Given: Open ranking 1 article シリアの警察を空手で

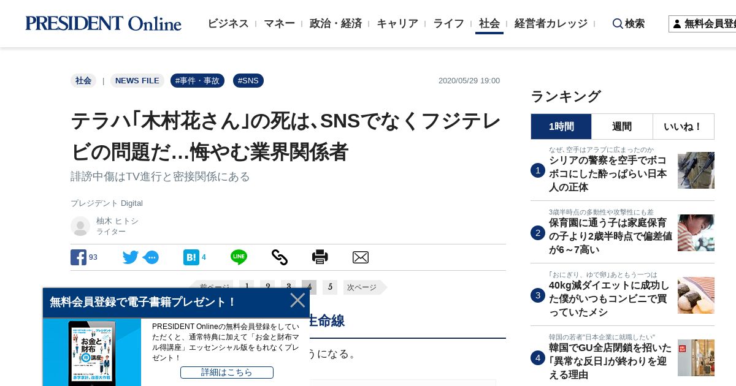Looking at the screenshot, I should 608,173.
